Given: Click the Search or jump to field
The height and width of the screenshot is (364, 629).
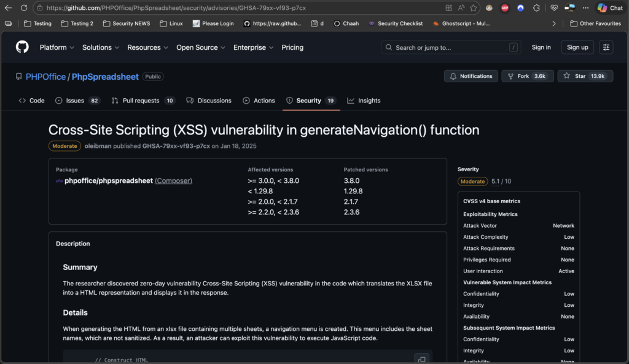Looking at the screenshot, I should point(450,47).
